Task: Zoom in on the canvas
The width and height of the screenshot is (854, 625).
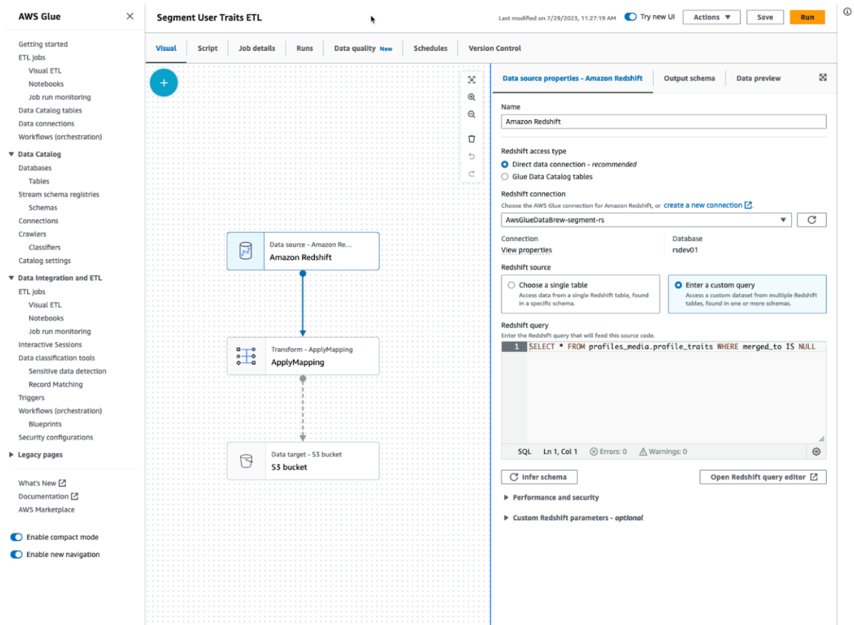Action: point(471,97)
